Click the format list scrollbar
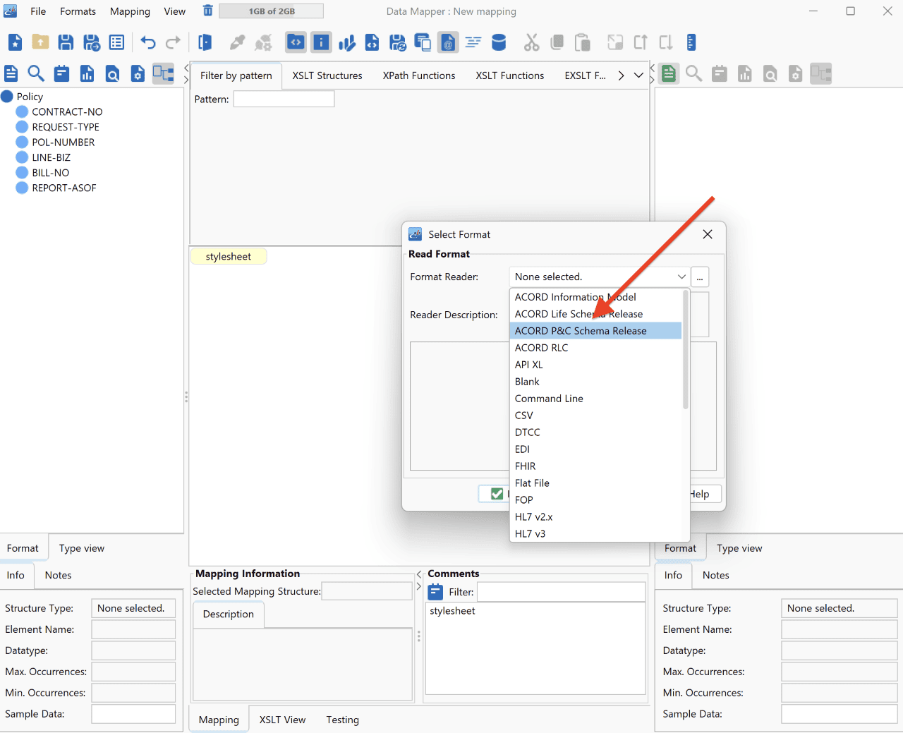This screenshot has width=903, height=733. tap(685, 349)
